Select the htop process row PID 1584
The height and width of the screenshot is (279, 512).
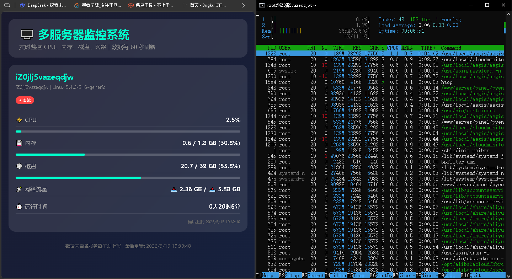click(380, 82)
